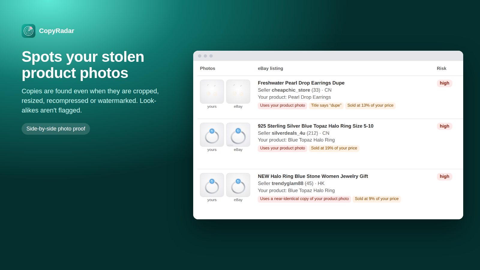Click the high risk badge for cheapchic_store
480x270 pixels.
pyautogui.click(x=445, y=83)
